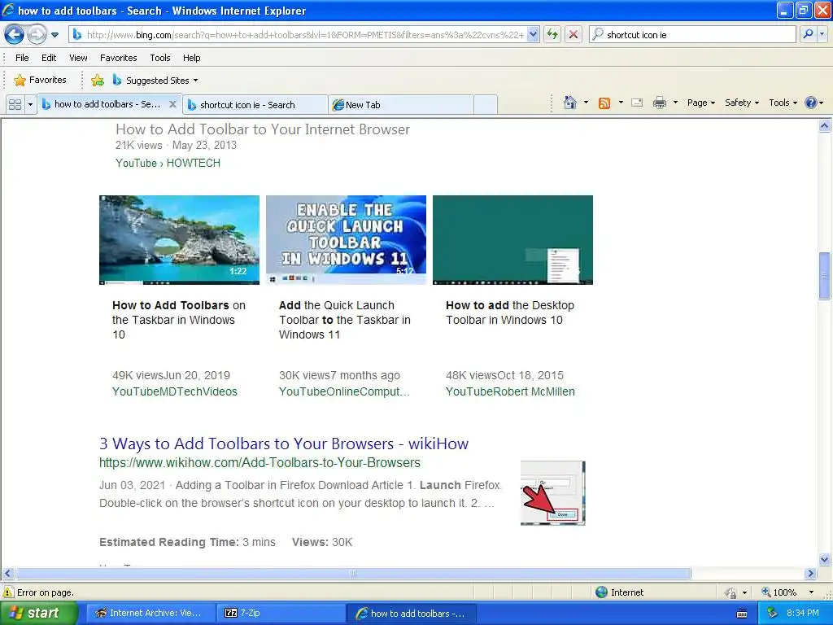The image size is (833, 625).
Task: Click the red Stop loading icon
Action: (x=574, y=35)
